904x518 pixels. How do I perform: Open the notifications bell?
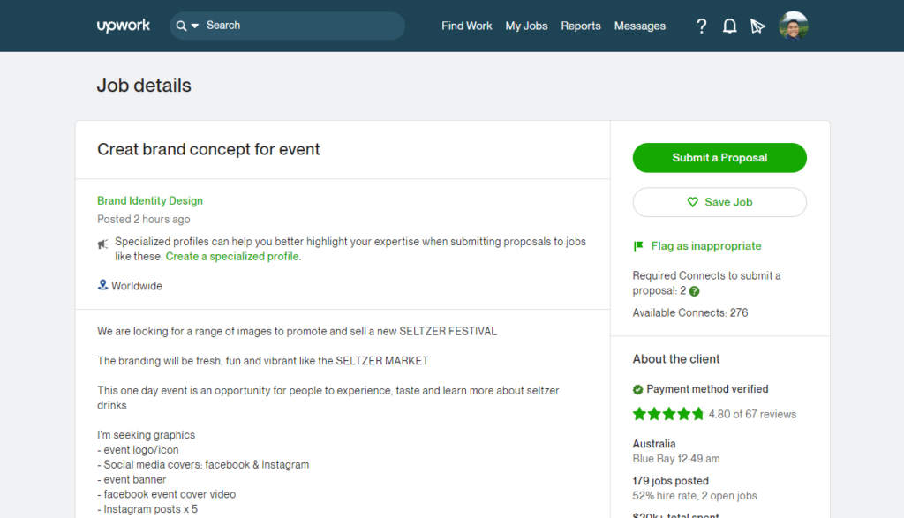(729, 26)
